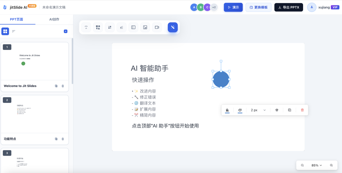
Task: Click collaborator avatar B
Action: [x=200, y=7]
